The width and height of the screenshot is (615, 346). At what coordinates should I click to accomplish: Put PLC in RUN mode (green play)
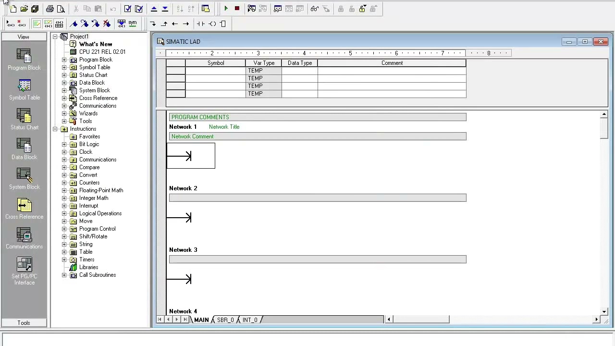click(x=226, y=9)
